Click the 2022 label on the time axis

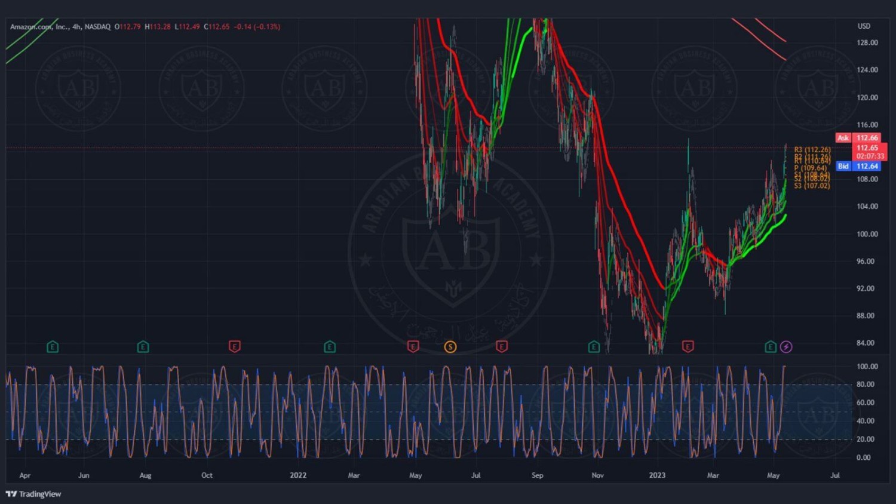(298, 475)
